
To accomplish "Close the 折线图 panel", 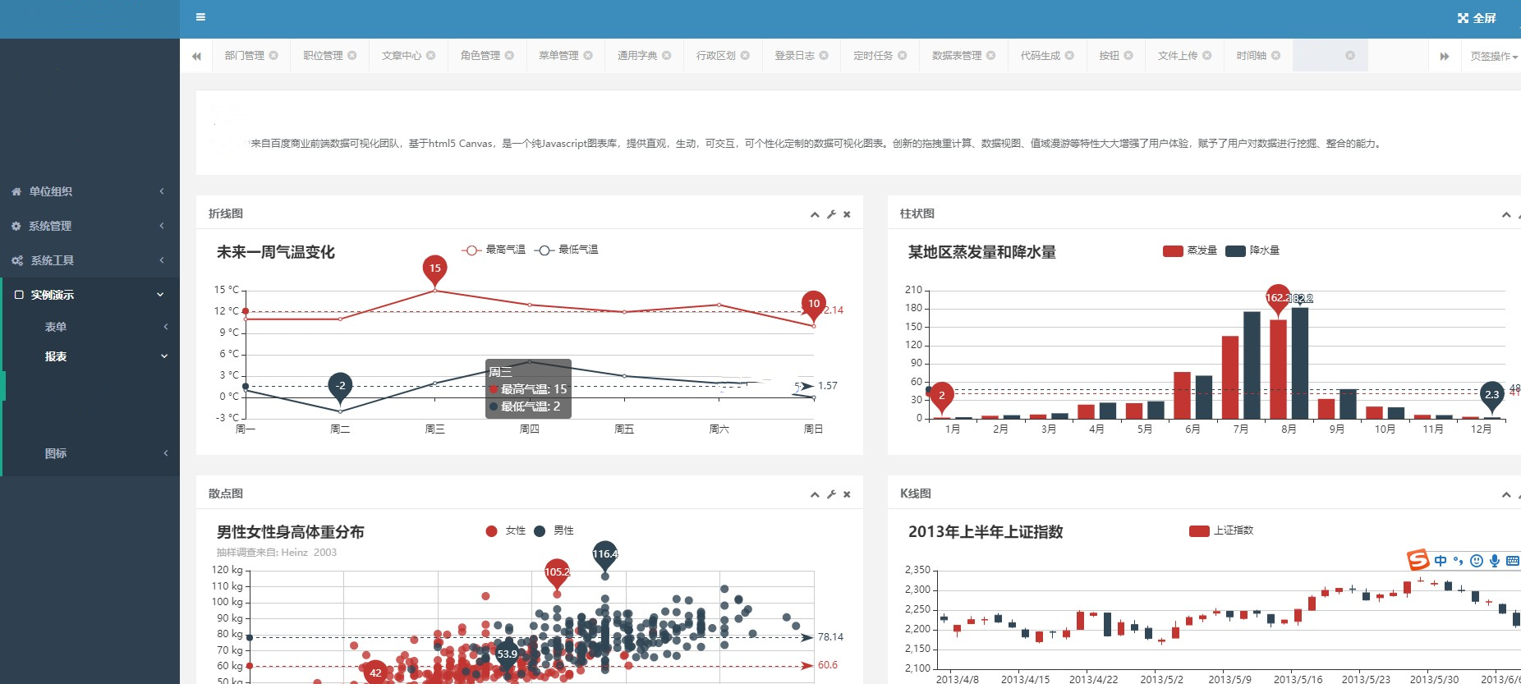I will (847, 214).
